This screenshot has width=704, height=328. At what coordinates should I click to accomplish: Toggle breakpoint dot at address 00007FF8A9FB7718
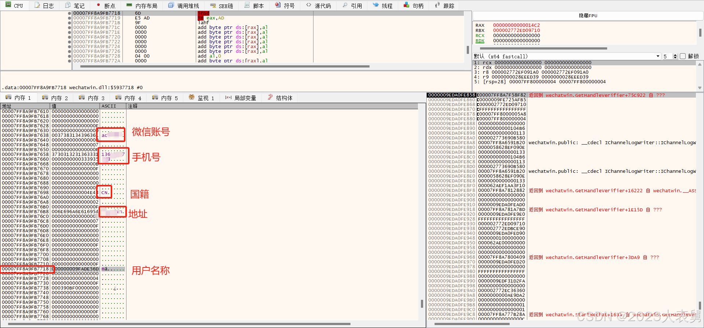70,13
